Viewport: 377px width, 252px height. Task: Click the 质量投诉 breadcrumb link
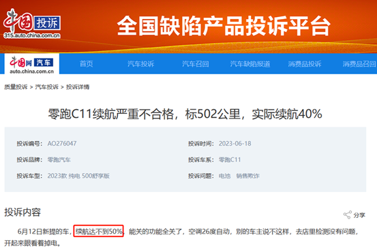[16, 87]
